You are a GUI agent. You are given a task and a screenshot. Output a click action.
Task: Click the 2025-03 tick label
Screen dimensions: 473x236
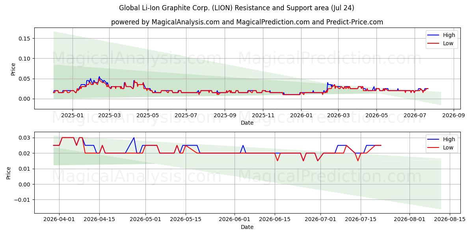point(109,115)
